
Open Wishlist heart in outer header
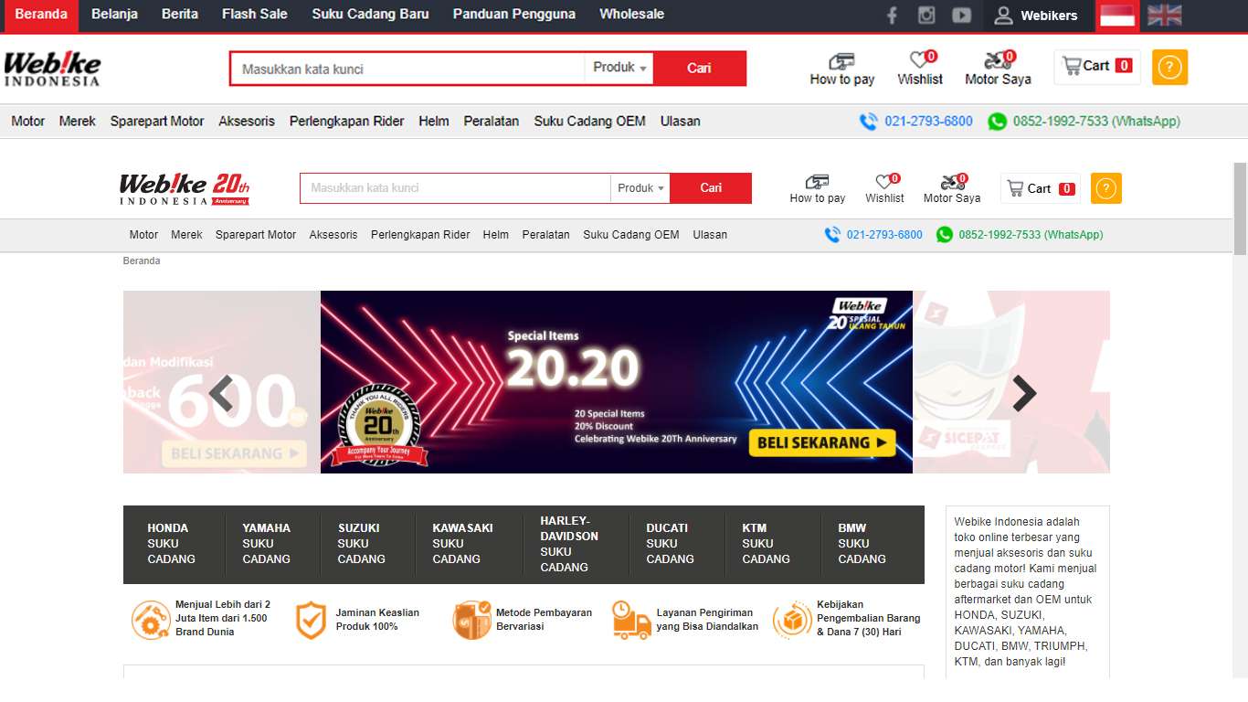(x=920, y=69)
